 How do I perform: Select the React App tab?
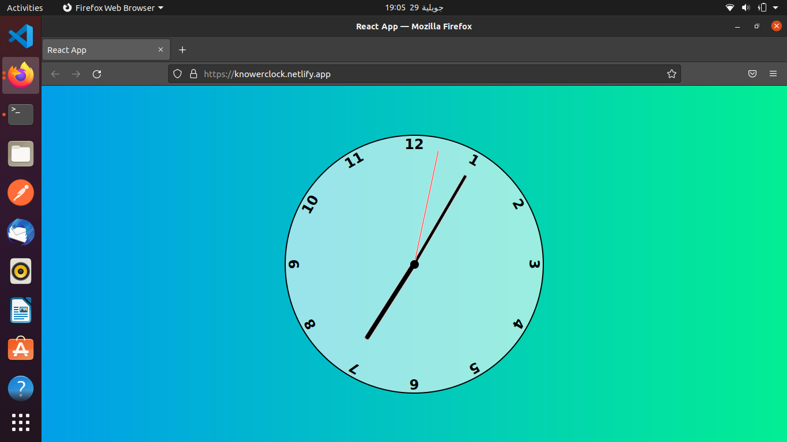[98, 50]
